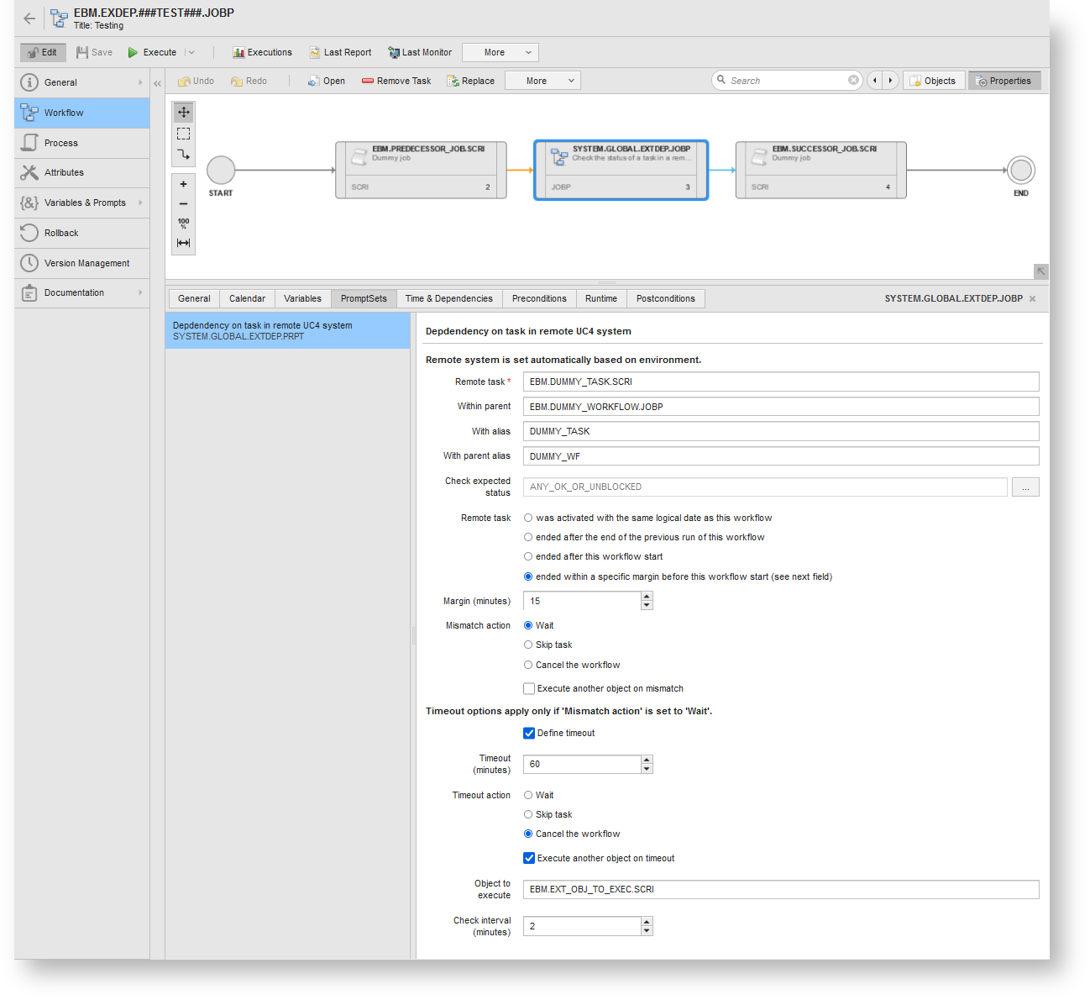Toggle the Properties panel button
The width and height of the screenshot is (1090, 1000).
click(1004, 81)
